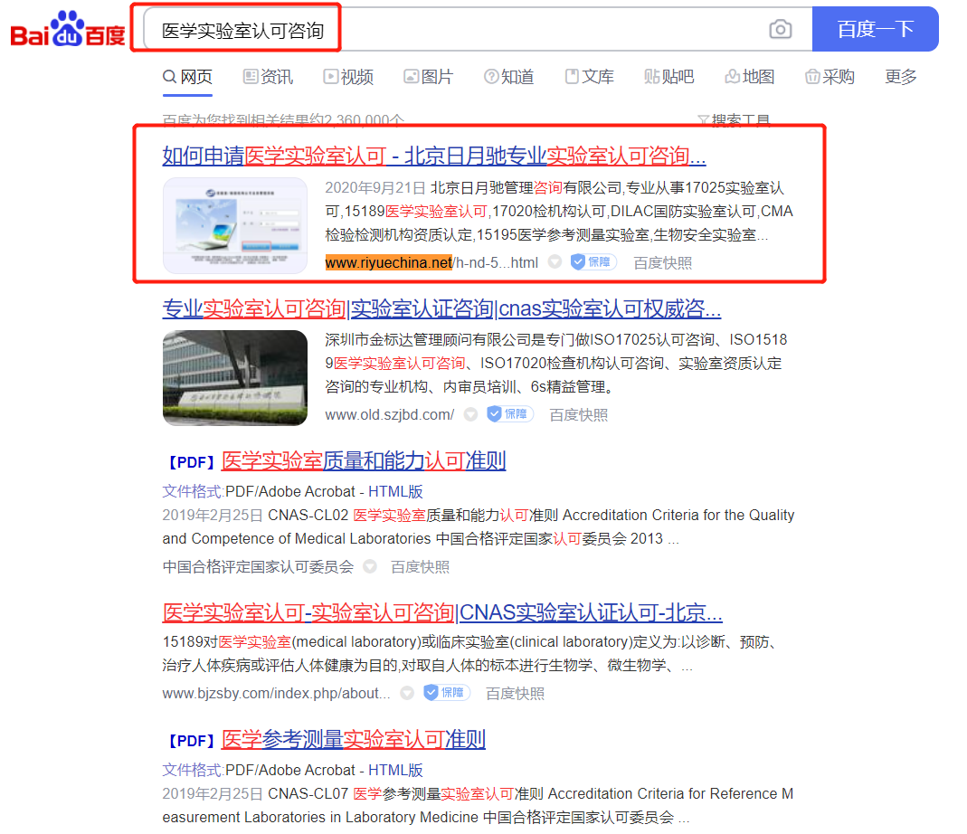Expand arrow beside 中国合格评定国家认可委员会 source
967x834 pixels.
tap(369, 566)
